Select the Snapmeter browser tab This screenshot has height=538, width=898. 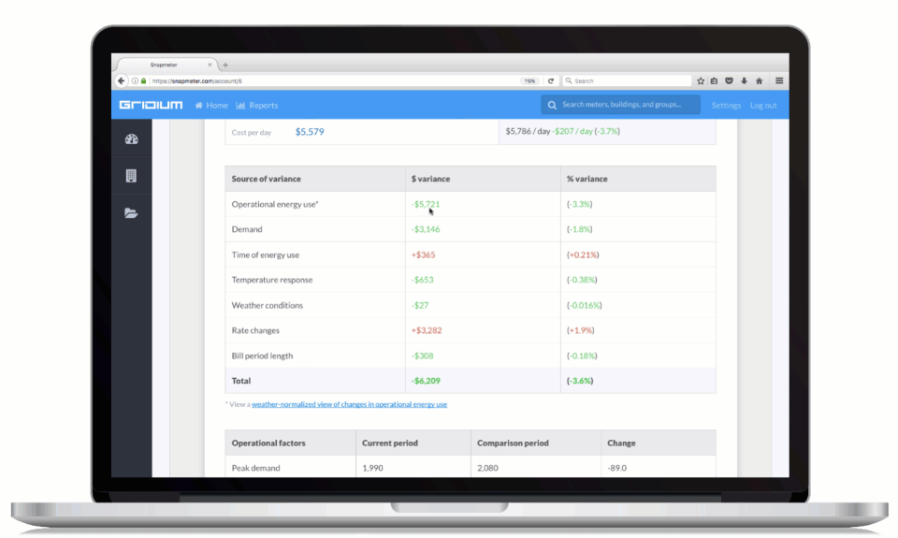(x=166, y=65)
